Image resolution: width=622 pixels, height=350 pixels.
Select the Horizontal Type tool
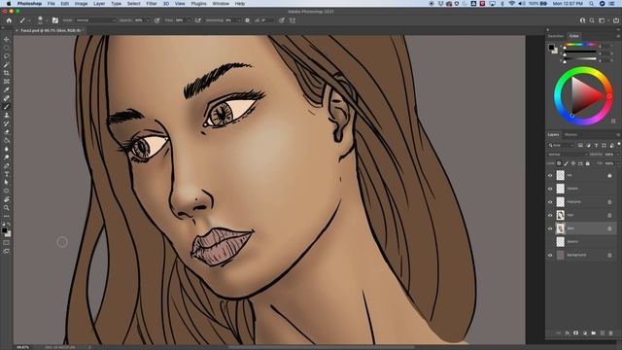pos(7,174)
